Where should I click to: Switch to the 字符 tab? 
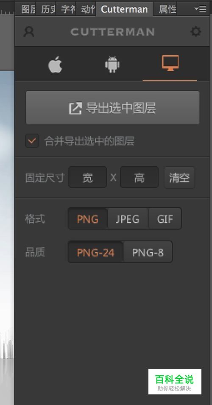(68, 9)
